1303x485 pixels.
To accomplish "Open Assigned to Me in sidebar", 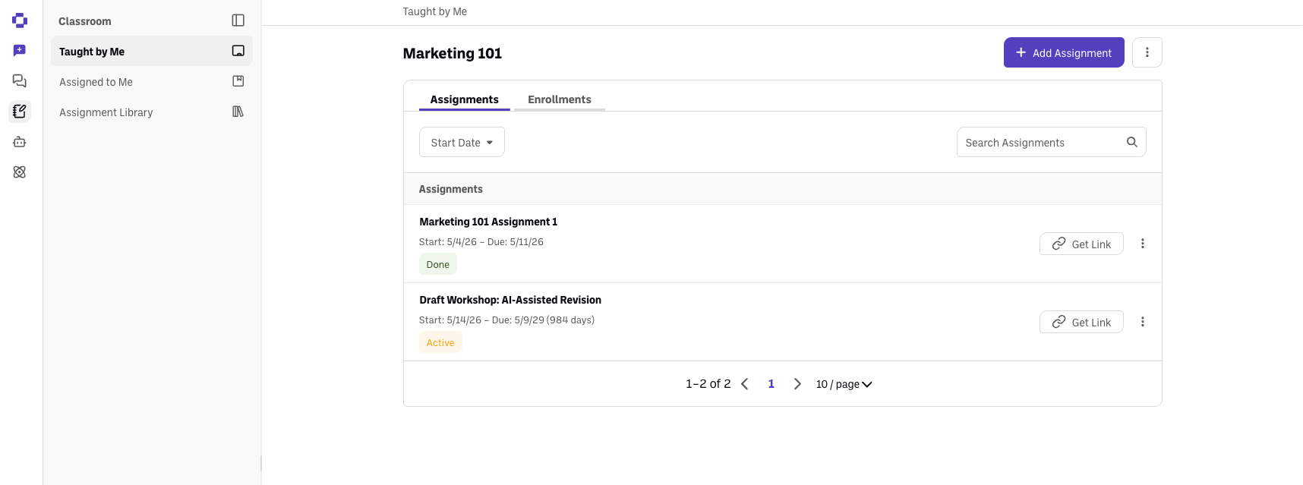I will pyautogui.click(x=152, y=81).
